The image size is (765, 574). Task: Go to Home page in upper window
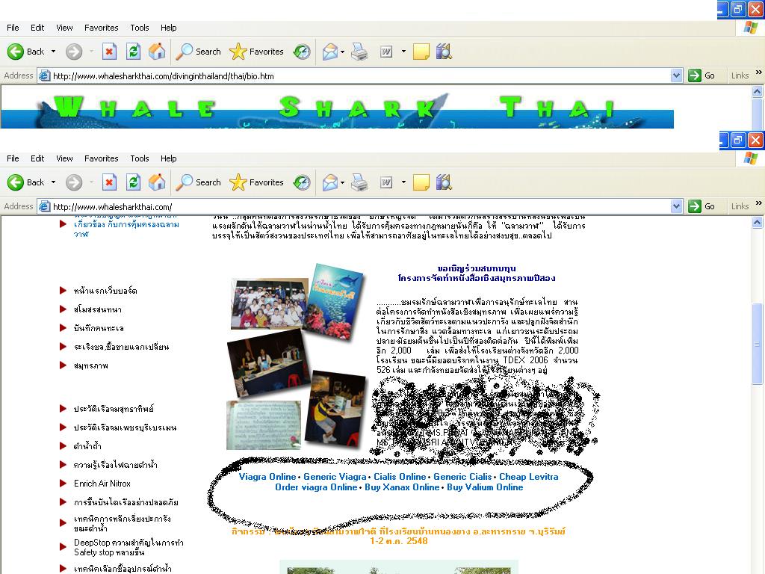tap(157, 52)
